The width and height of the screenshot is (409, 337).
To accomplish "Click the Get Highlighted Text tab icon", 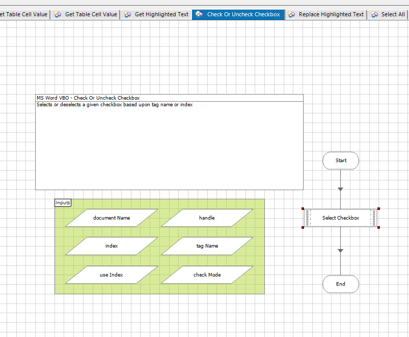I will tap(128, 15).
